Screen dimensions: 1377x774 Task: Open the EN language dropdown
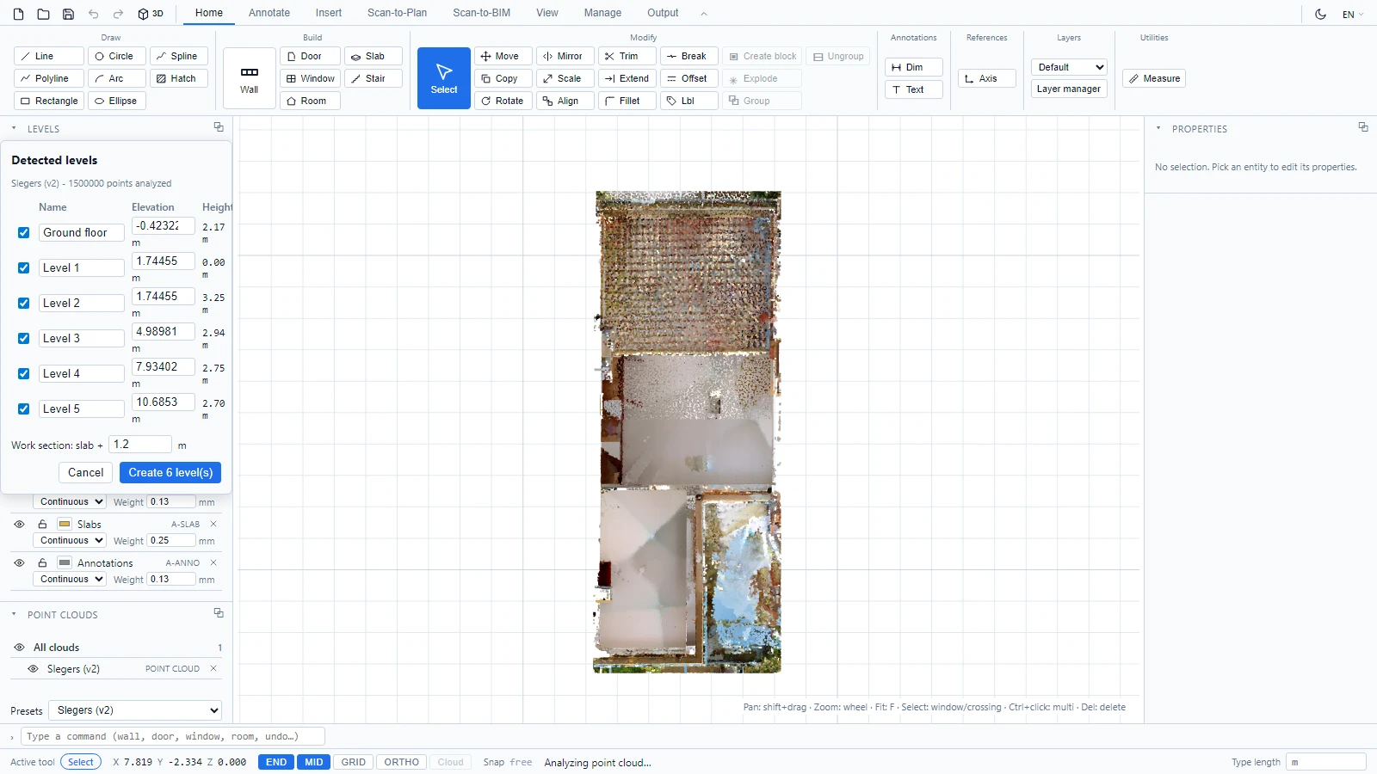point(1353,14)
